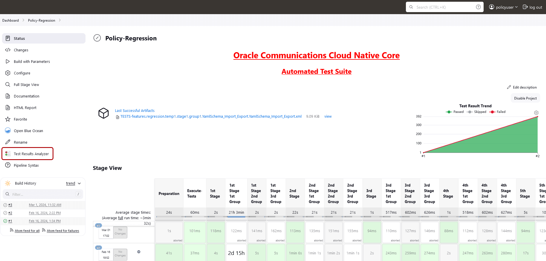The image size is (546, 261).
Task: Click the artifacts download icon in the #2 stage row
Action: (139, 252)
